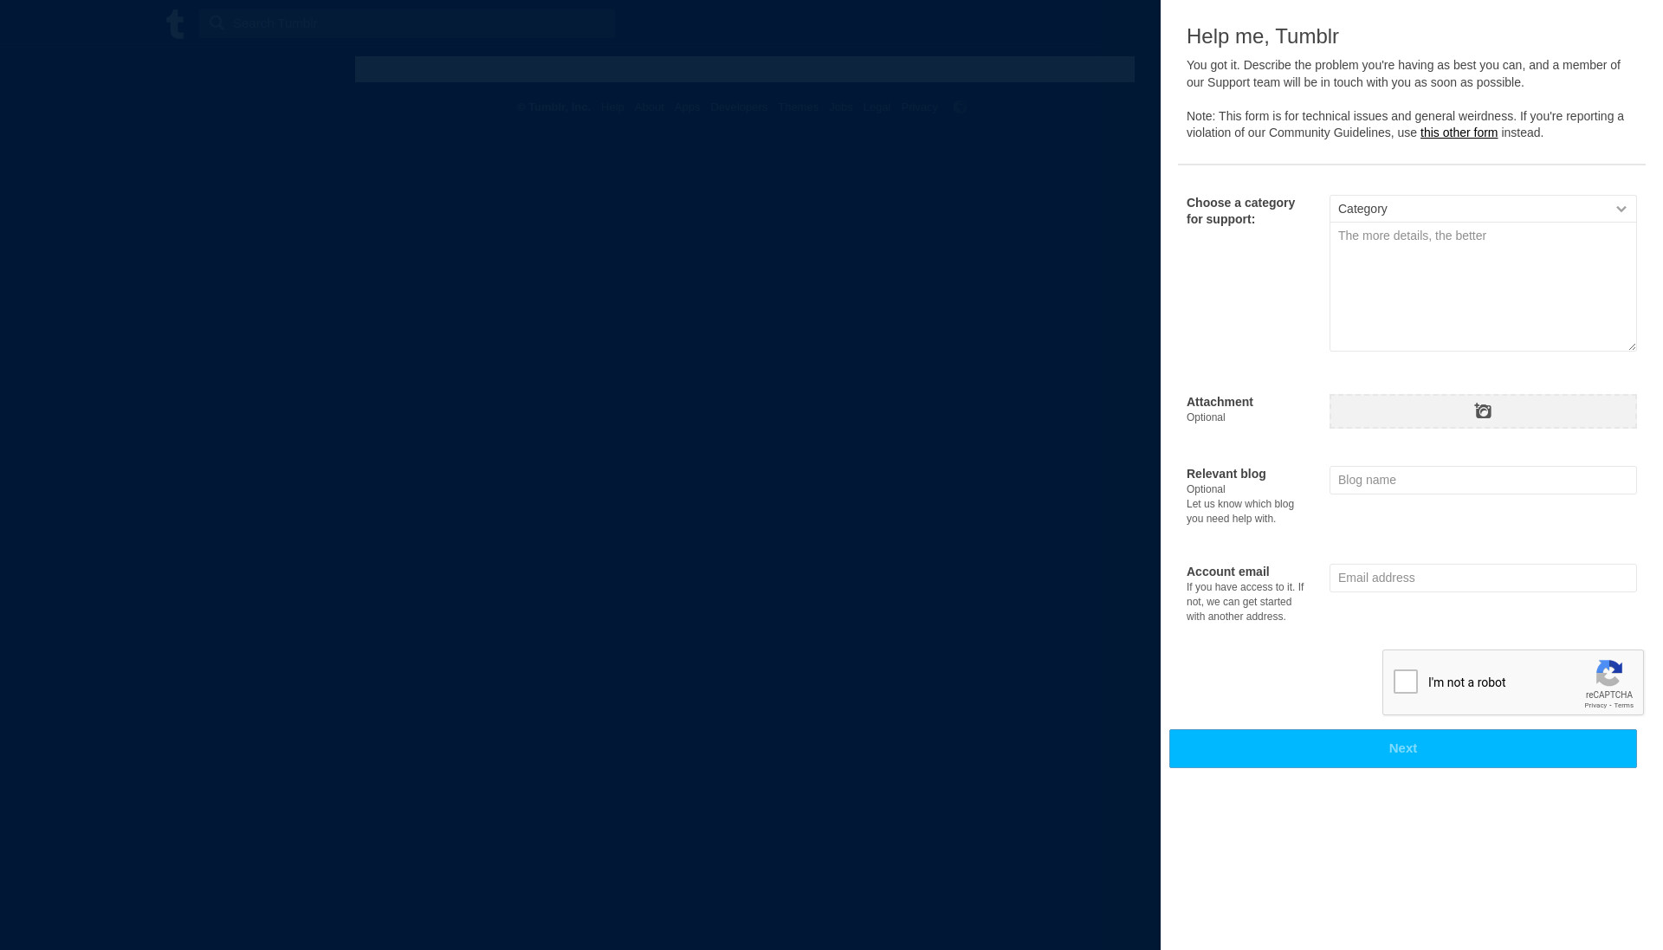
Task: Check the I'm not a robot box
Action: click(x=1406, y=682)
